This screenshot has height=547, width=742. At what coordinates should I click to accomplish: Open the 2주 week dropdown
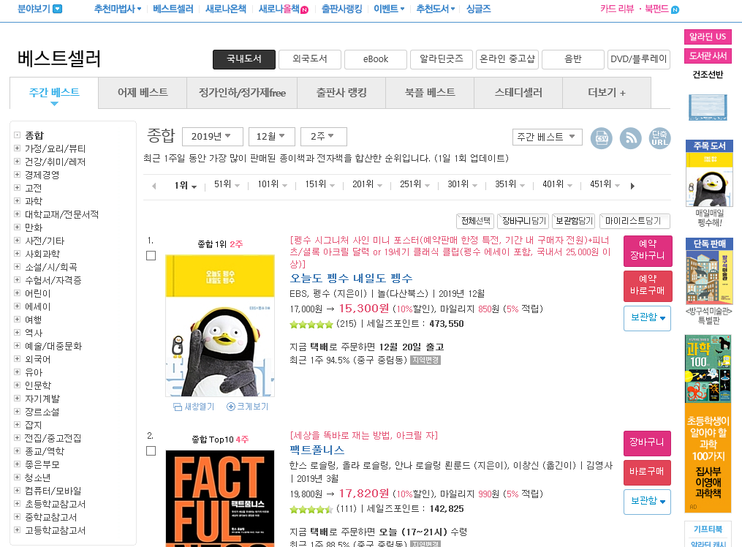click(324, 137)
